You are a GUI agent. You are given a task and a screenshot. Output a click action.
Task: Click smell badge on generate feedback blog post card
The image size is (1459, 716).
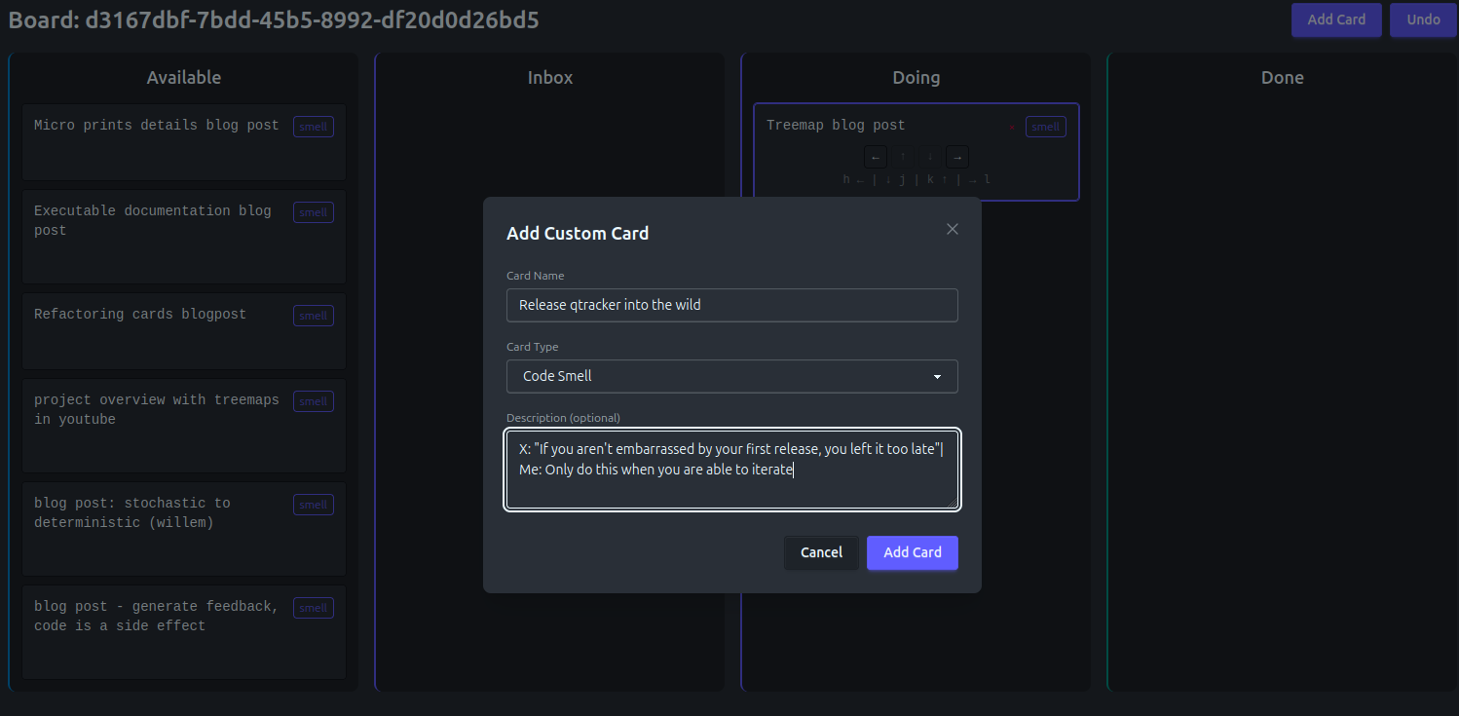313,608
